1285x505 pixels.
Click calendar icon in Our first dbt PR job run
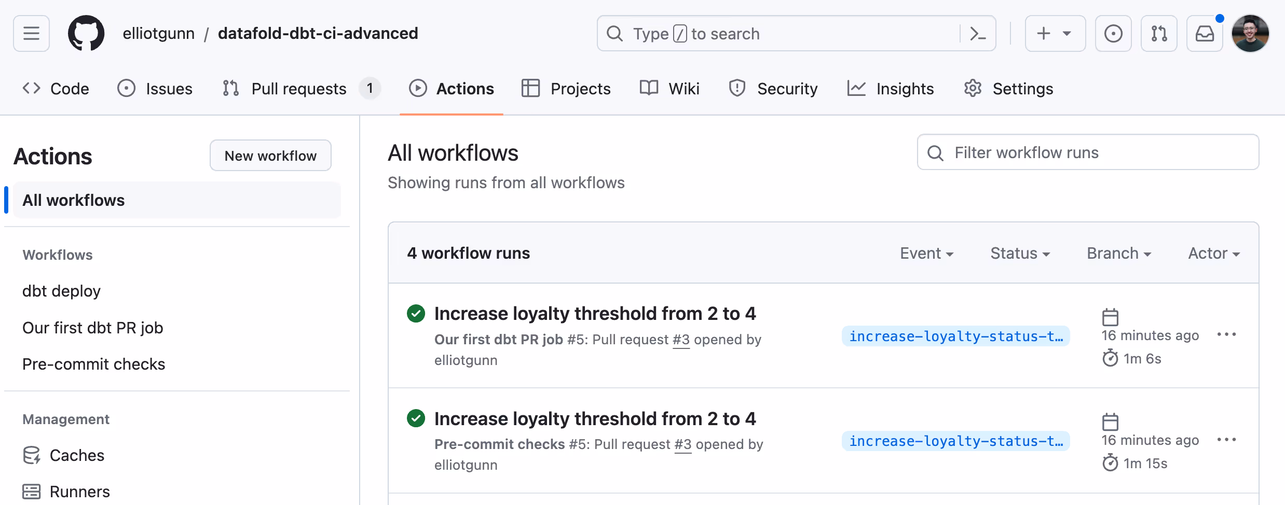[1110, 317]
